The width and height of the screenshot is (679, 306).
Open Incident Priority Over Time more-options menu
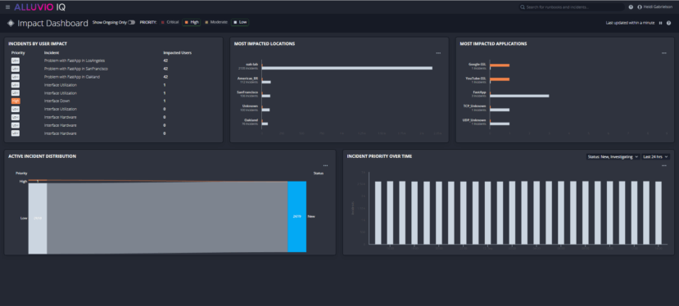(663, 166)
